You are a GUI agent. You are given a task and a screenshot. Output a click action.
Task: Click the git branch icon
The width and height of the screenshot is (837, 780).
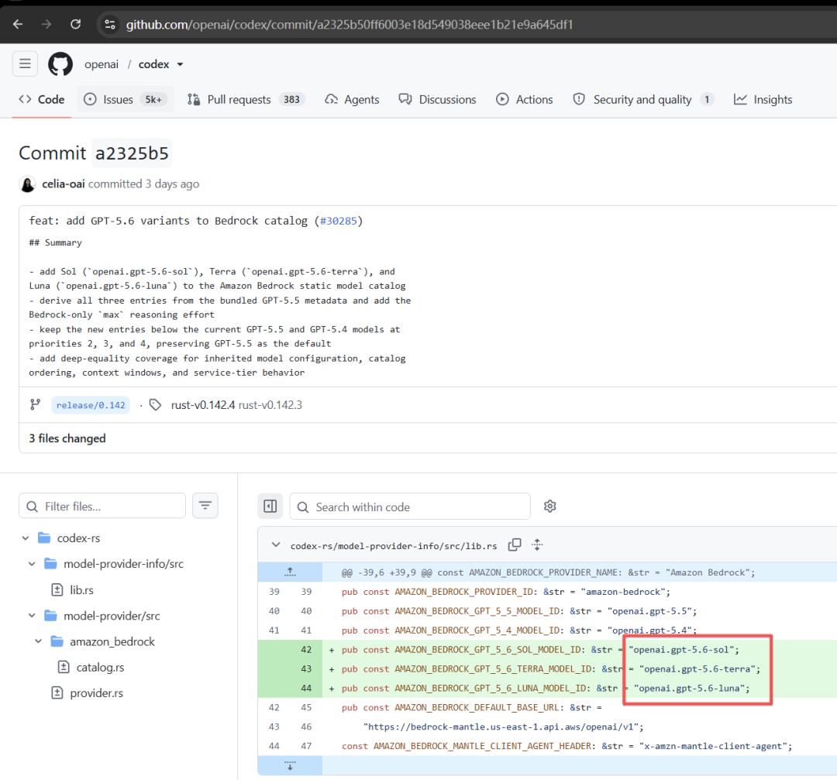tap(35, 405)
